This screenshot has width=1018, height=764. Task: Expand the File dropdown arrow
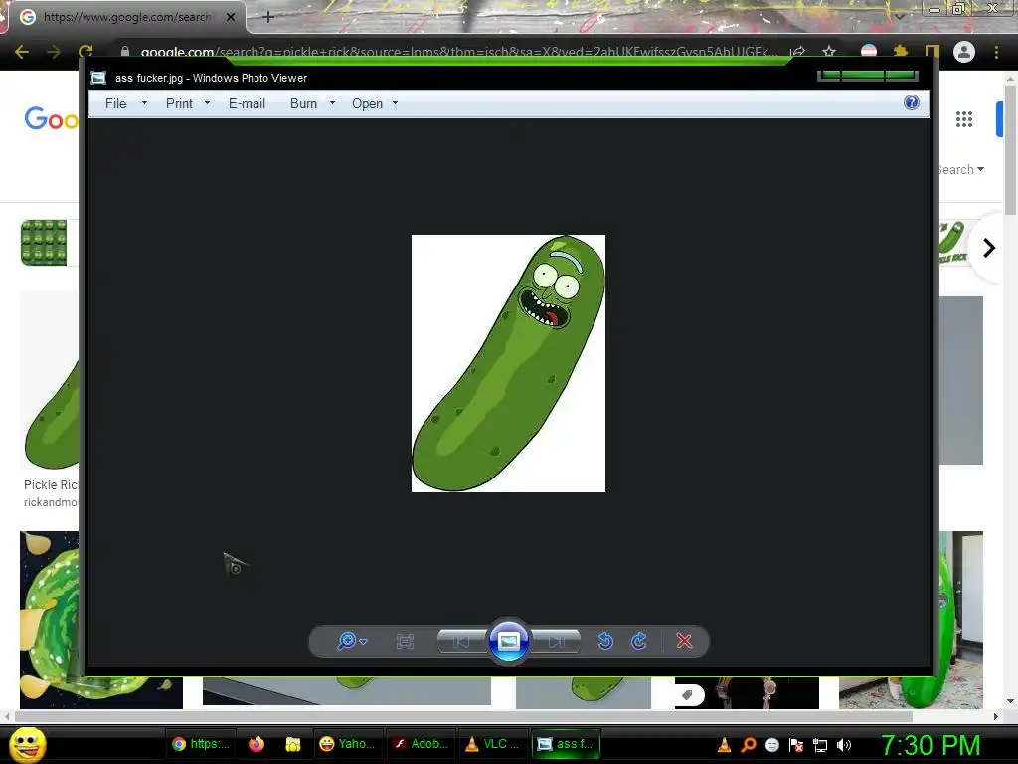pos(144,103)
